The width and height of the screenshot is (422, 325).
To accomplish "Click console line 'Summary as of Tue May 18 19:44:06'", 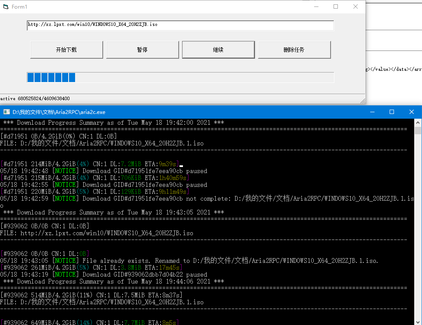I will (113, 281).
